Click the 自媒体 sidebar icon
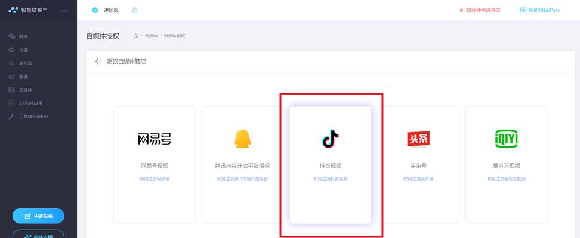 click(11, 90)
